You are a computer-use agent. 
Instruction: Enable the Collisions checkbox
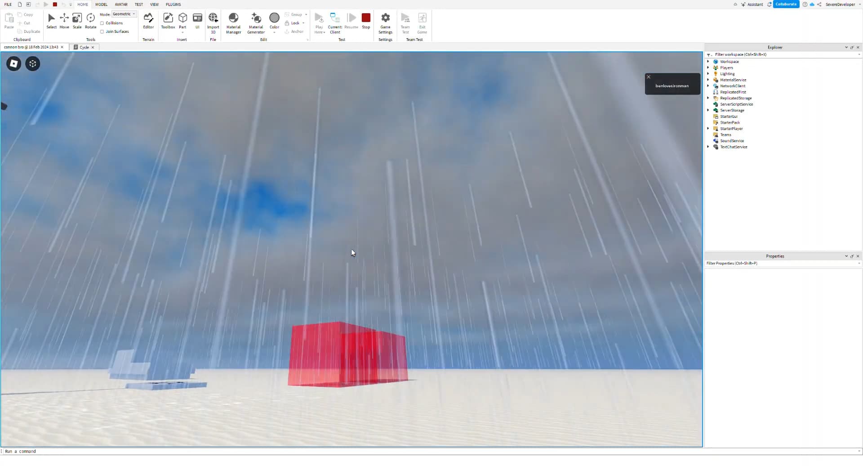tap(102, 23)
